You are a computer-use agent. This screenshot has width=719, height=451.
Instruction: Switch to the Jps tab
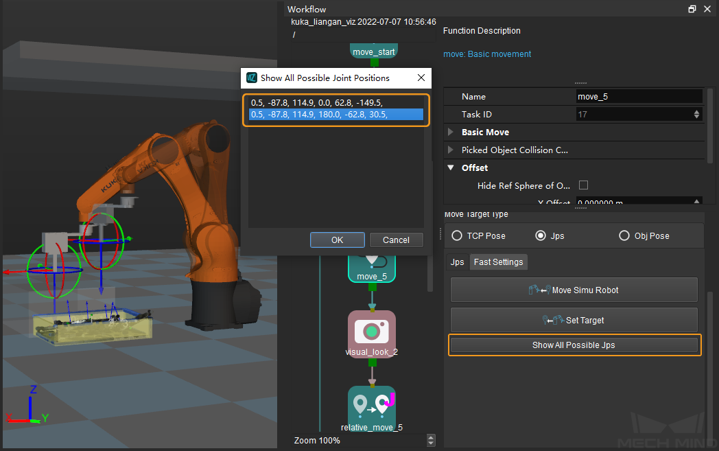pyautogui.click(x=457, y=262)
